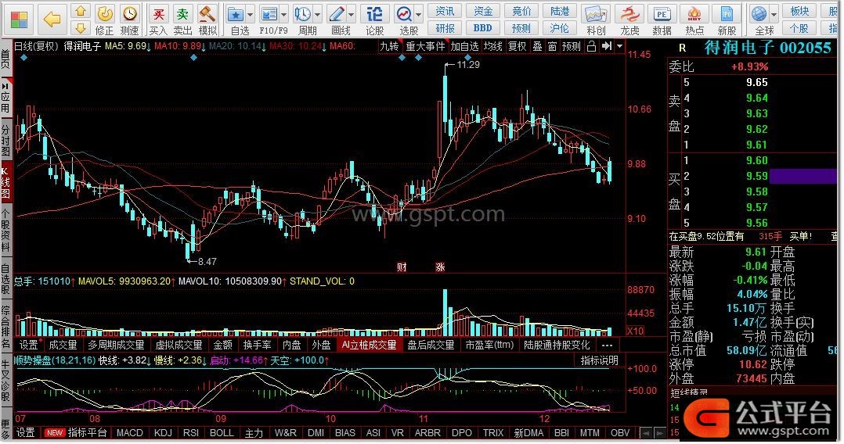Toggle the 九转 indicator
This screenshot has height=444, width=844.
click(389, 47)
